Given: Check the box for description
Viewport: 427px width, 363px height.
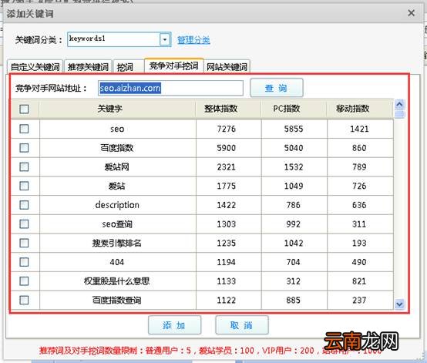Looking at the screenshot, I should click(24, 205).
